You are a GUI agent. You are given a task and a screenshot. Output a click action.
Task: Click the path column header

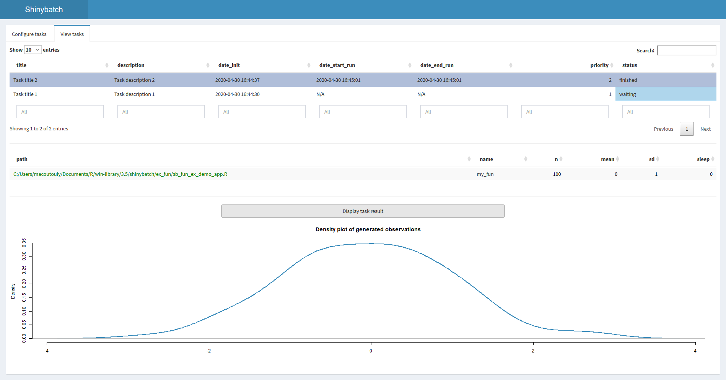pyautogui.click(x=241, y=159)
